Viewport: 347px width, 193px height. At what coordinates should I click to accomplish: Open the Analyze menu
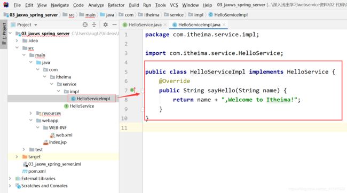point(96,5)
